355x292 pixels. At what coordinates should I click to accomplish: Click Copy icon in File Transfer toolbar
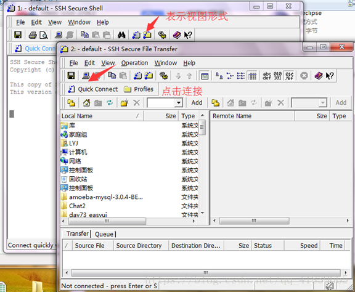112,76
